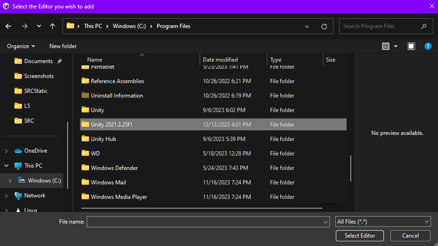Image resolution: width=438 pixels, height=246 pixels.
Task: Click Program Files breadcrumb segment
Action: [173, 26]
